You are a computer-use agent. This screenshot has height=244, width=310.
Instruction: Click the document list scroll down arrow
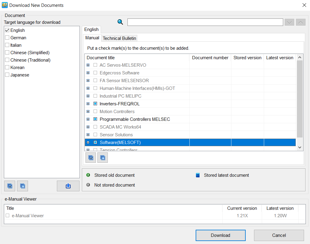[x=300, y=147]
